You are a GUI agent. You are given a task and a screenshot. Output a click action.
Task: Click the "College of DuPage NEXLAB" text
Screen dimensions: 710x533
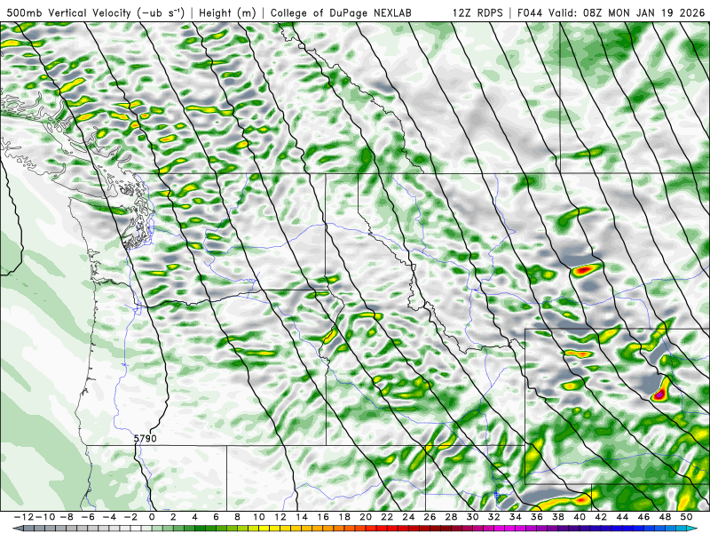341,12
